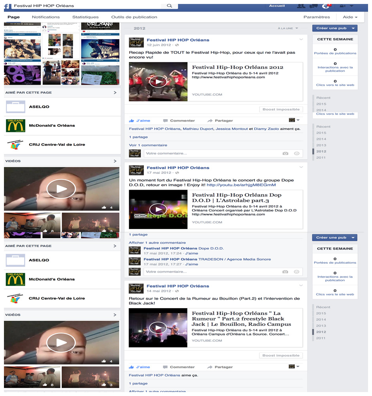Open the Statistiques tab
This screenshot has height=396, width=372.
(x=85, y=17)
